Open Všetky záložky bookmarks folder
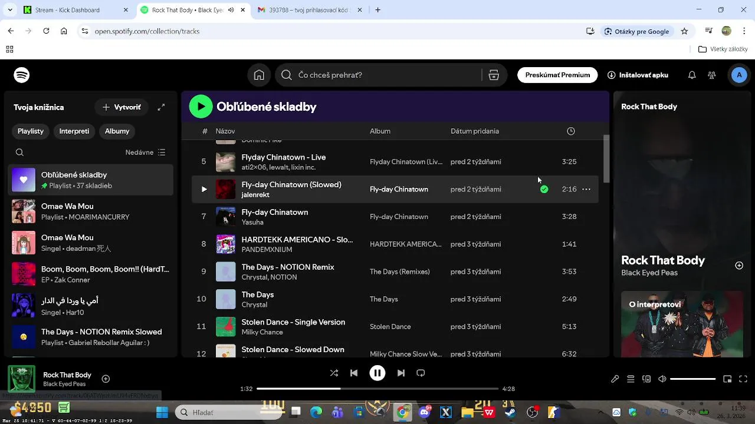The height and width of the screenshot is (424, 755). (x=723, y=49)
